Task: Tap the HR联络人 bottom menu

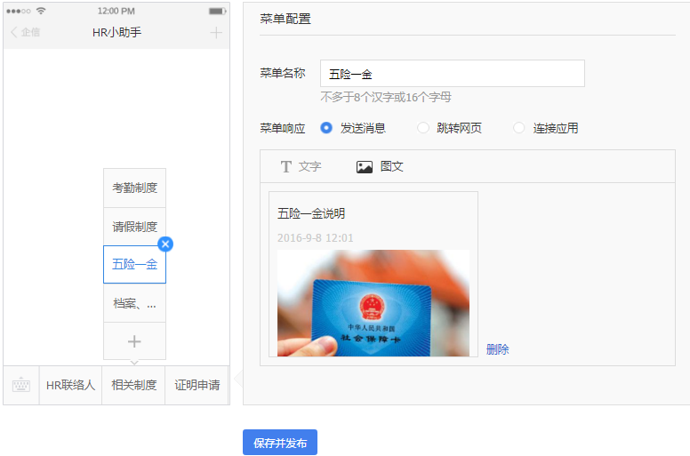Action: tap(70, 385)
